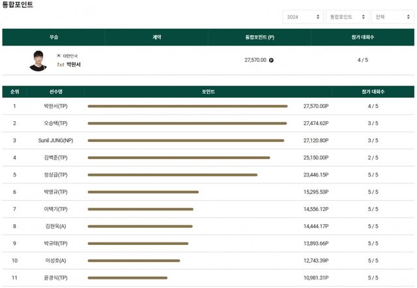The width and height of the screenshot is (417, 288).
Task: Expand the 통합포인트 category dropdown
Action: click(x=345, y=17)
